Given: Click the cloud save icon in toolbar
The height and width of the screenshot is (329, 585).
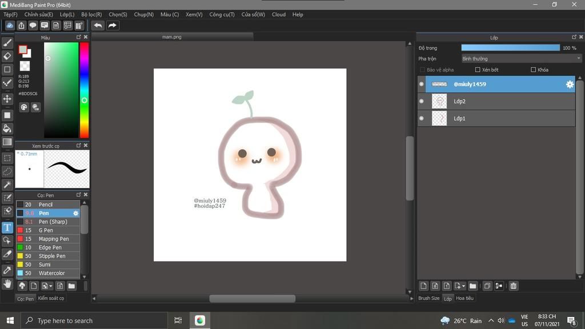Looking at the screenshot, I should (10, 25).
